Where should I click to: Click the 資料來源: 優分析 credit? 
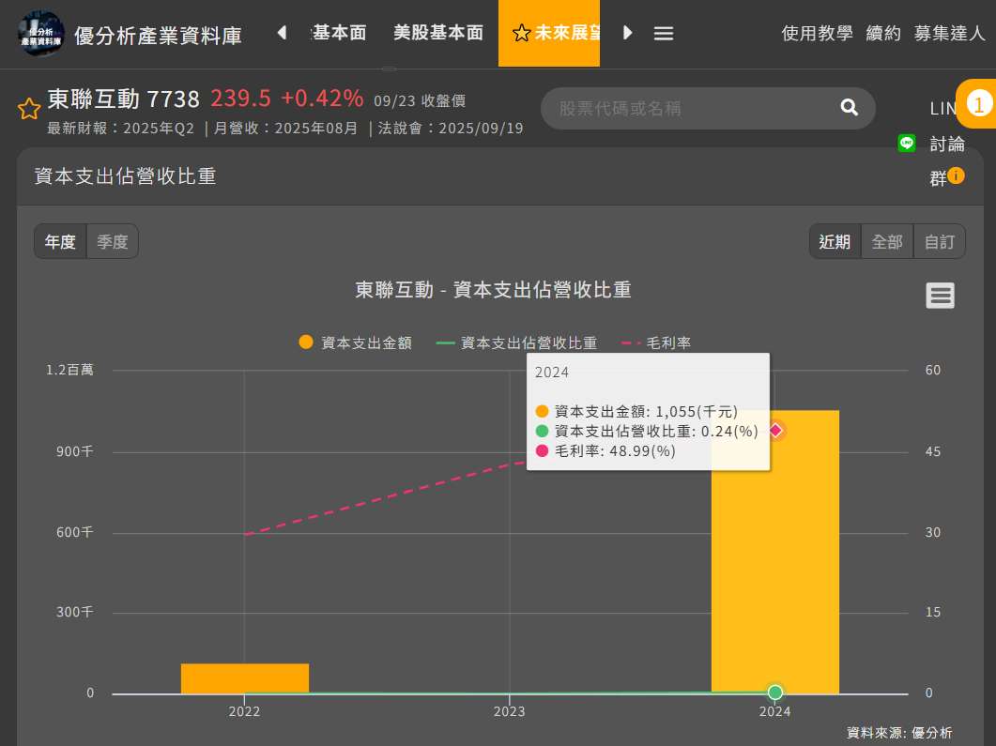898,733
